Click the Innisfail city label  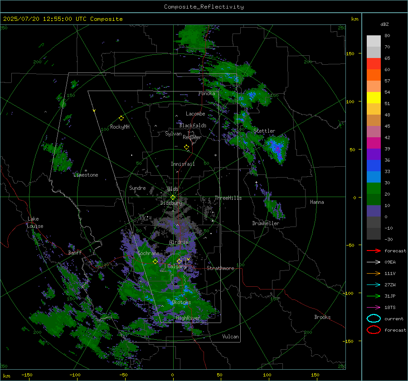click(x=183, y=164)
